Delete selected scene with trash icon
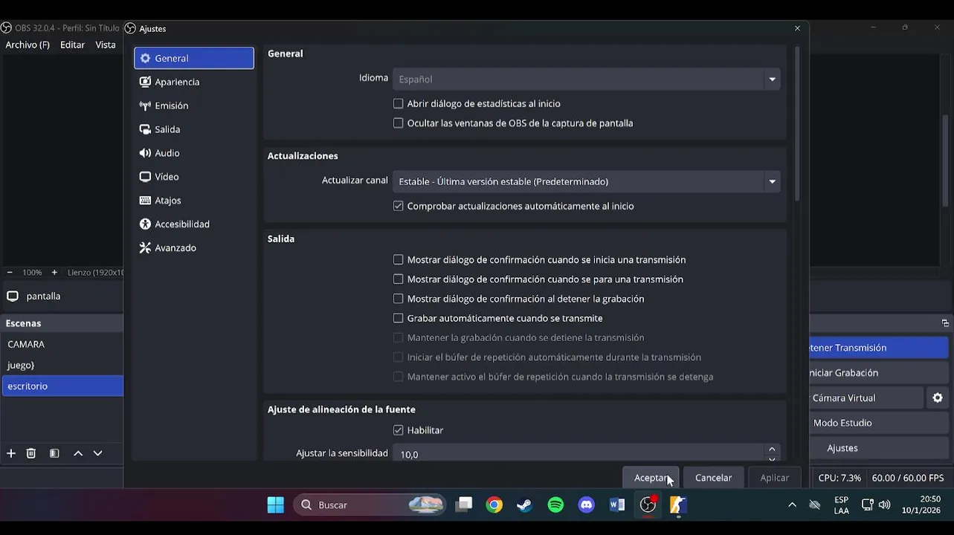 (x=31, y=453)
